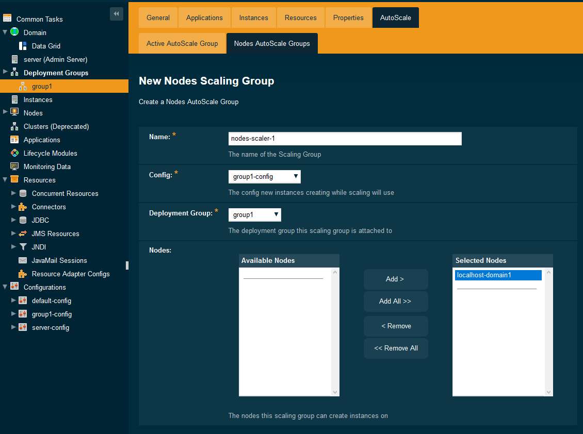Click the Concurrent Resources database icon
Viewport: 583px width, 434px height.
coord(23,193)
